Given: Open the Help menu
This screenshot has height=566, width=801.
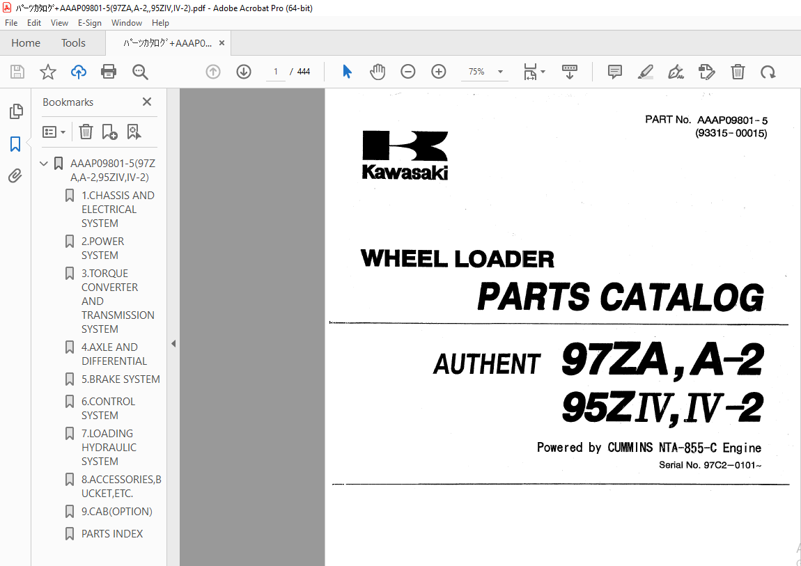Looking at the screenshot, I should tap(160, 23).
